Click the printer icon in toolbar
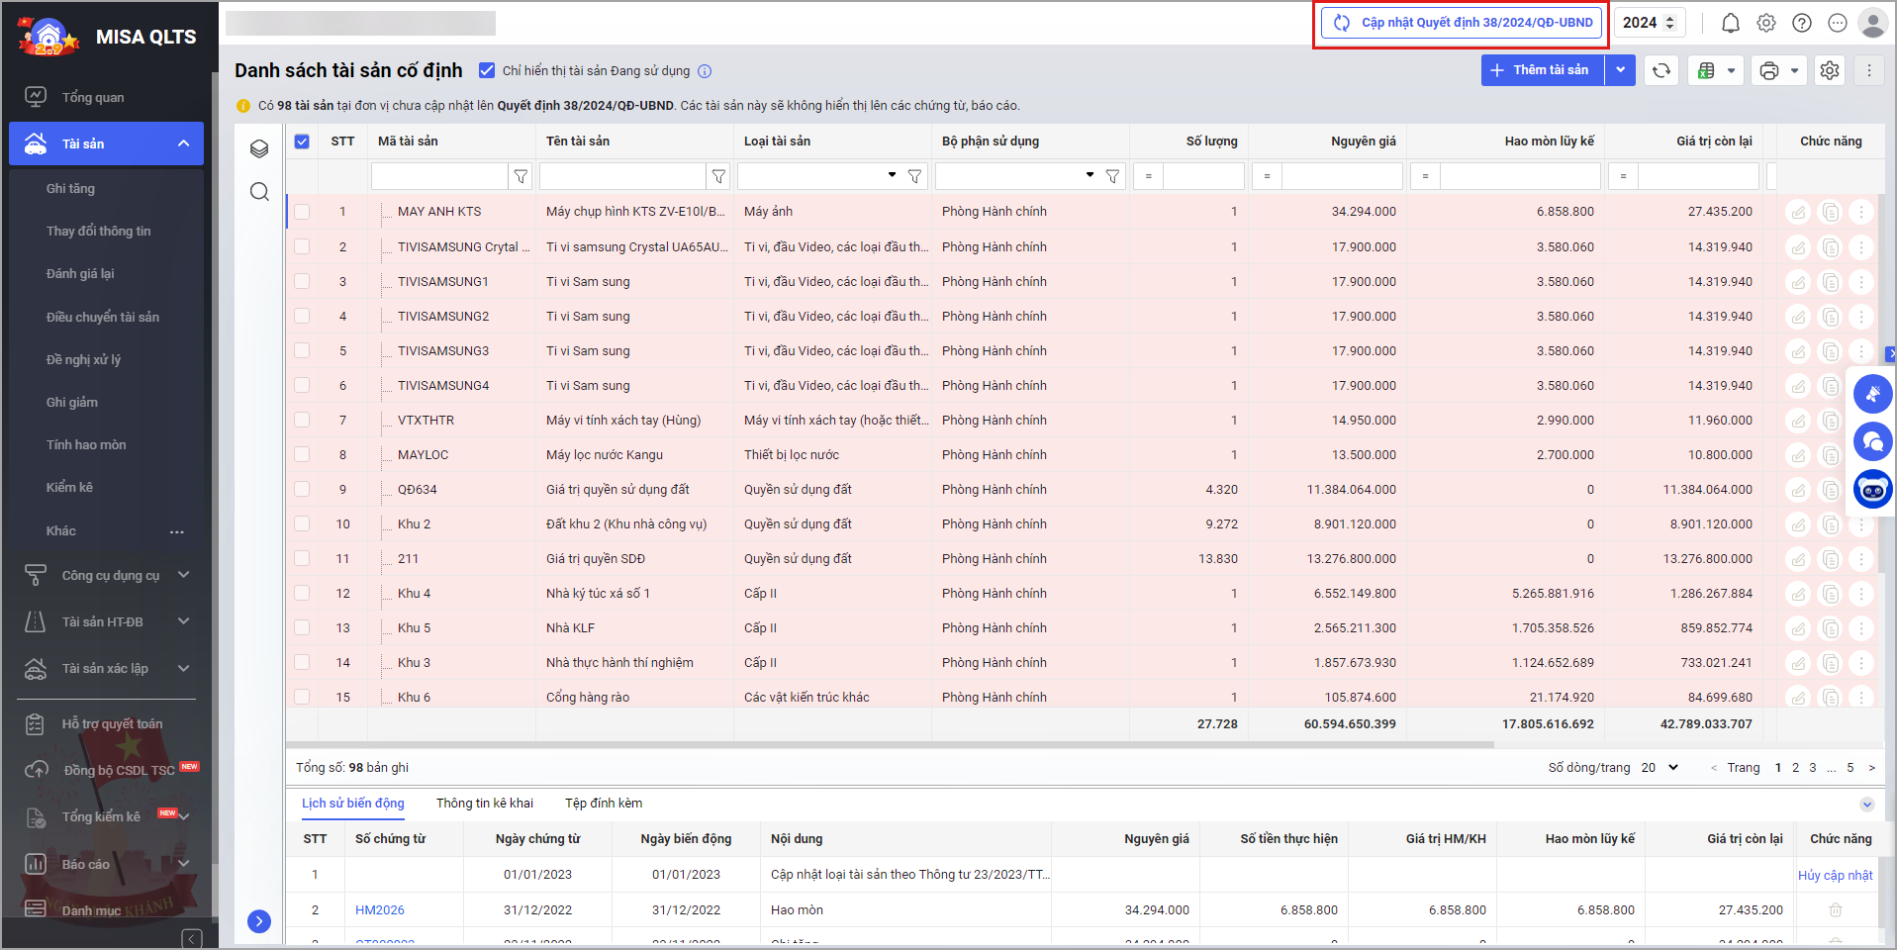The image size is (1897, 950). pos(1769,70)
